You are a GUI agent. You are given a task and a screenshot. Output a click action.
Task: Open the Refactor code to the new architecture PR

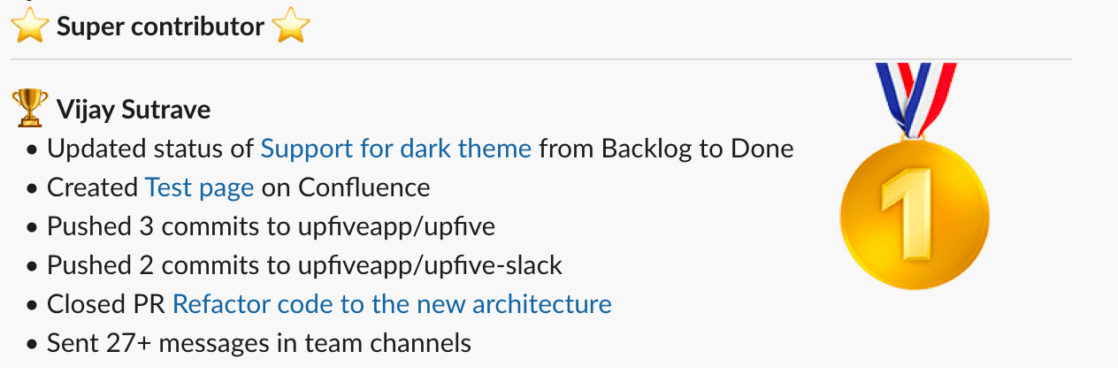coord(392,304)
